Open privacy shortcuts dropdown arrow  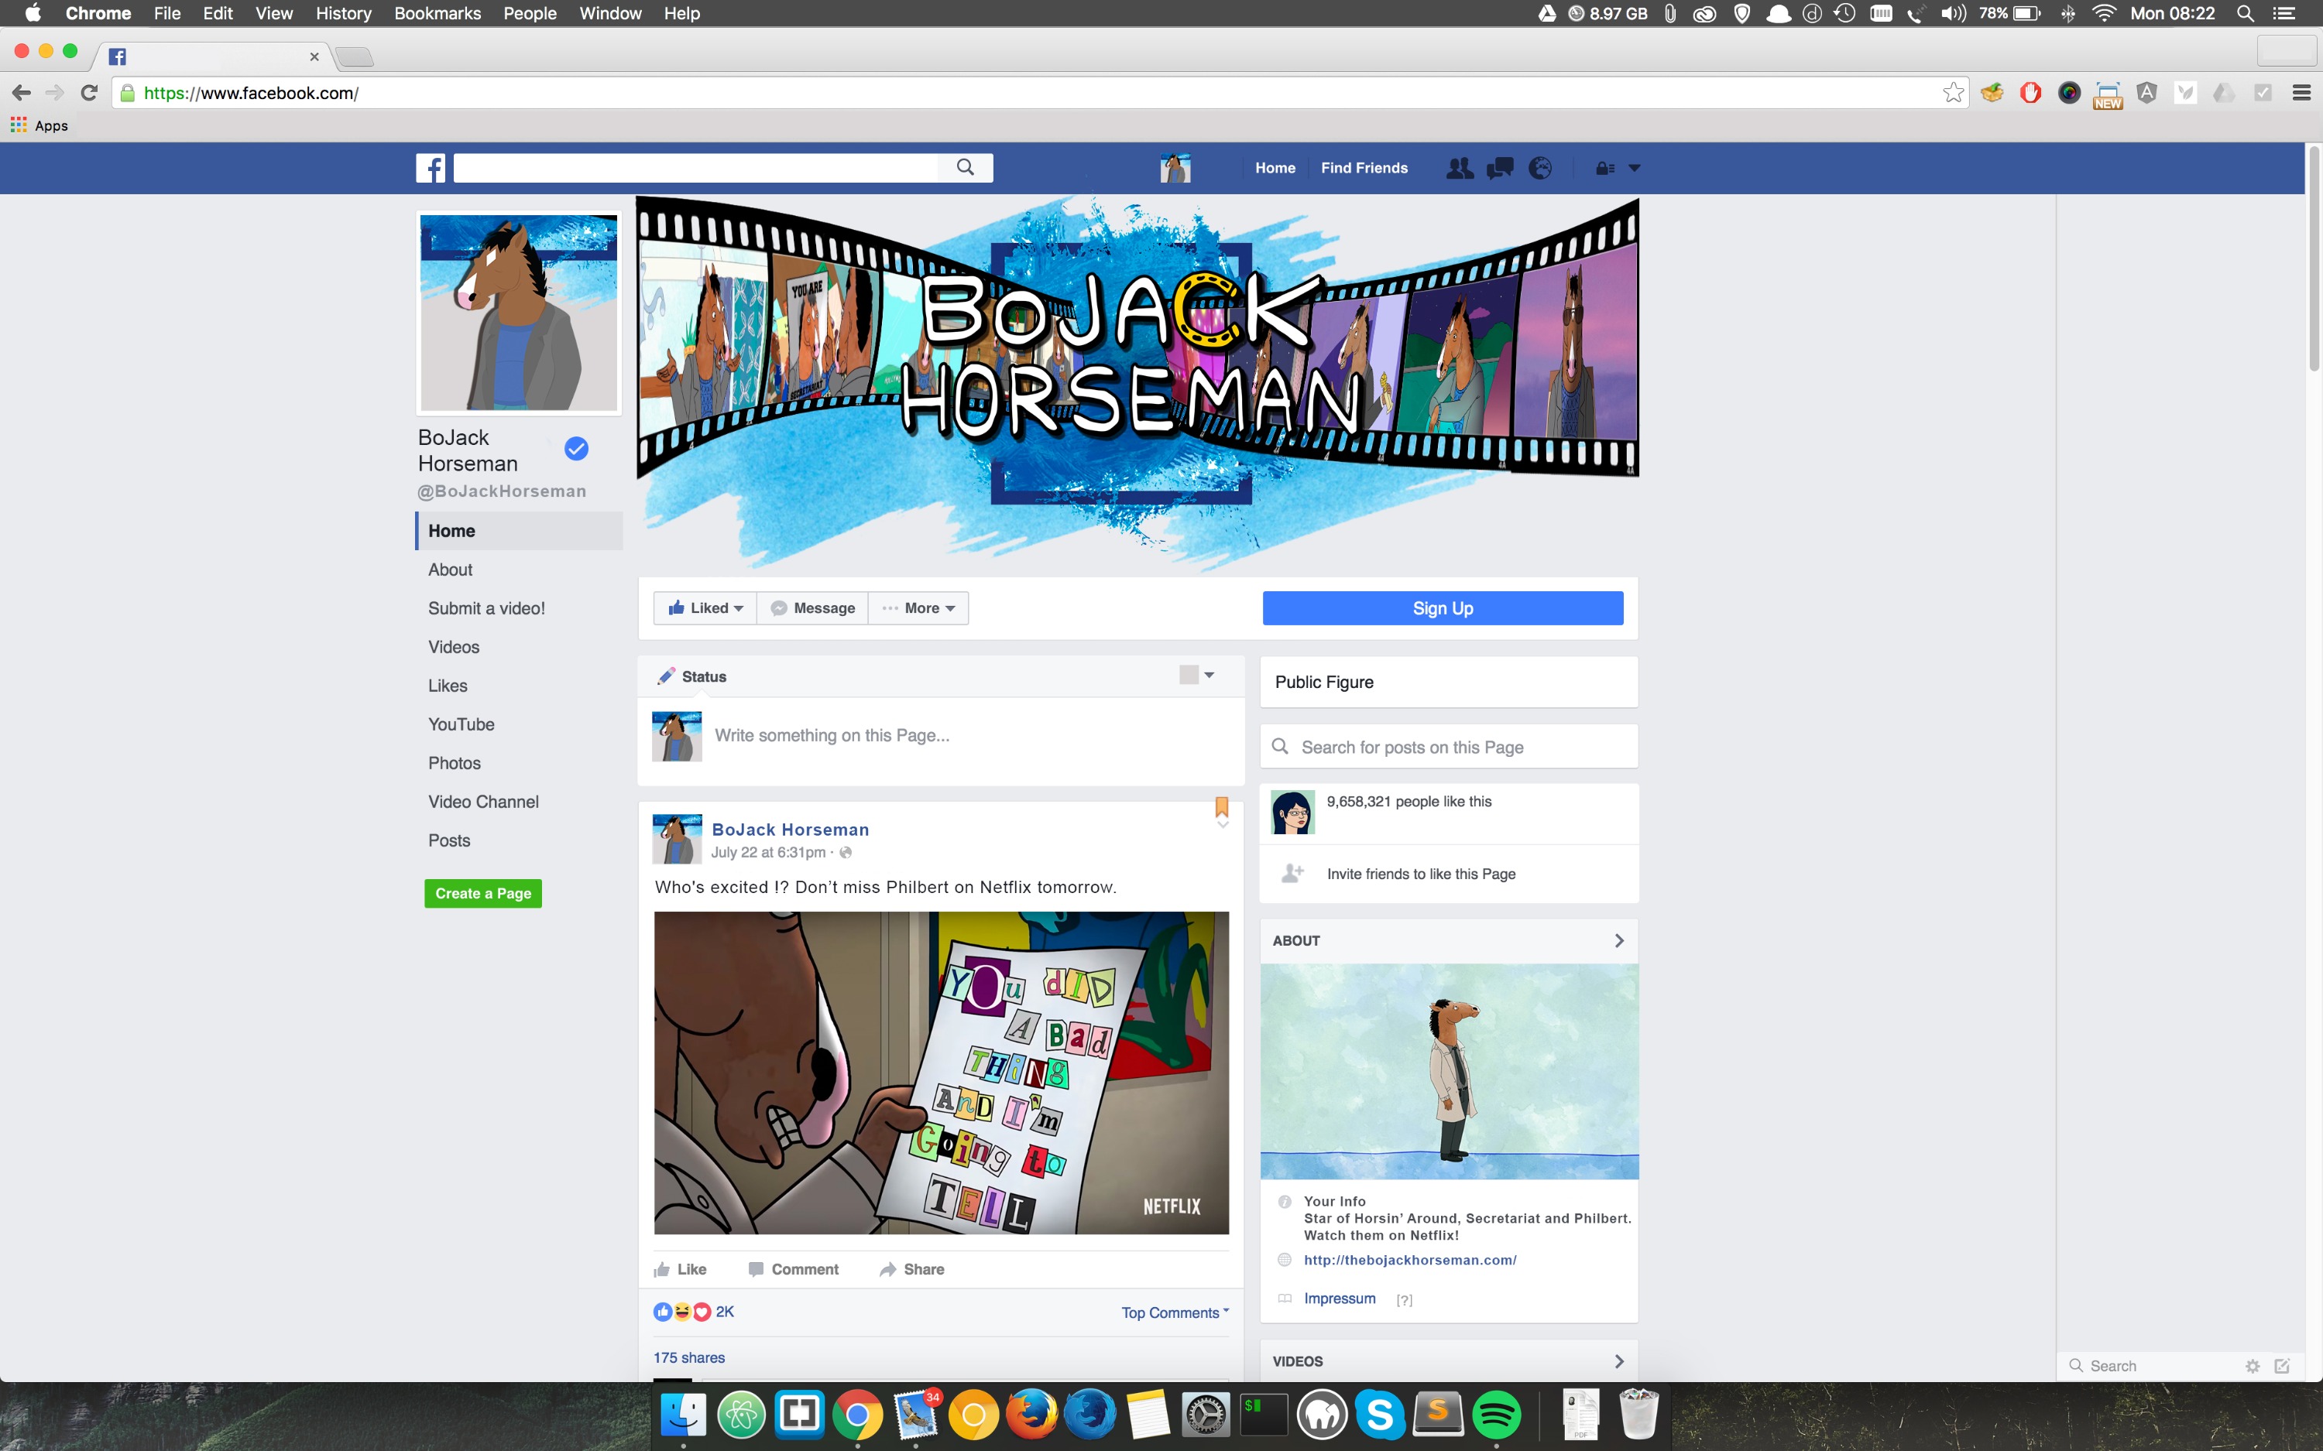(x=1634, y=168)
